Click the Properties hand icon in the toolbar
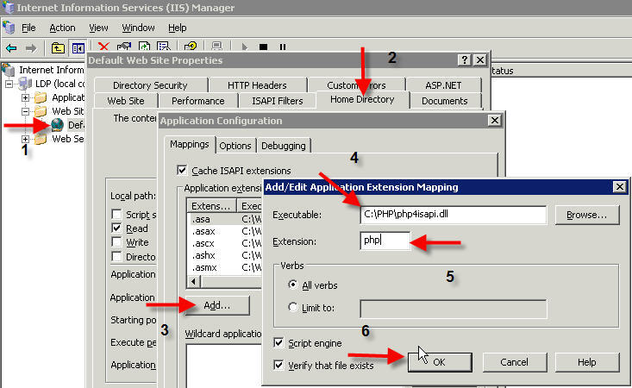632x388 pixels. pyautogui.click(x=124, y=47)
